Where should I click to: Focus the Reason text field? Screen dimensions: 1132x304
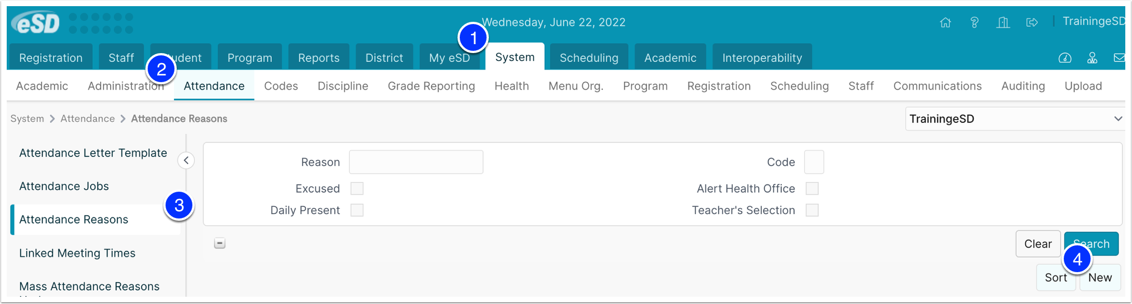416,162
